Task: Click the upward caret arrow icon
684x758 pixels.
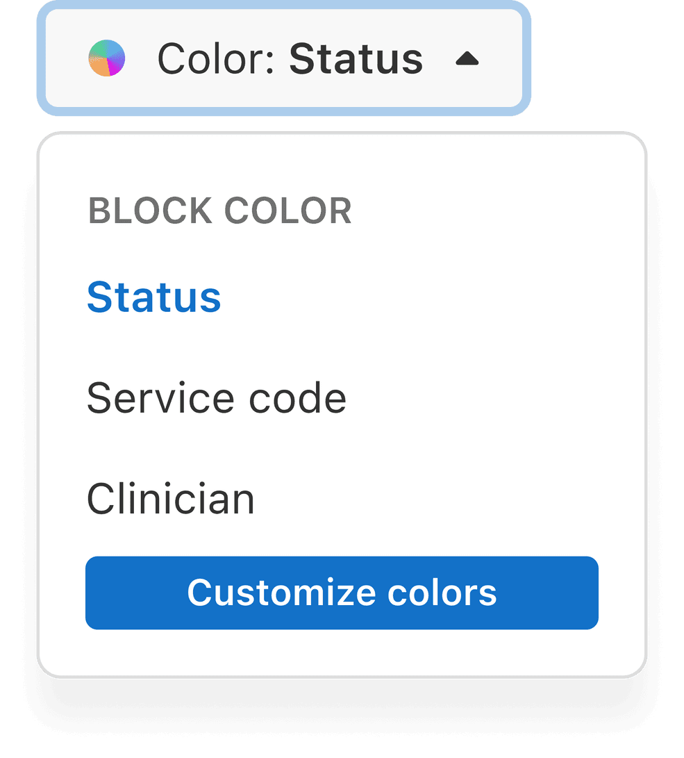Action: pos(467,58)
